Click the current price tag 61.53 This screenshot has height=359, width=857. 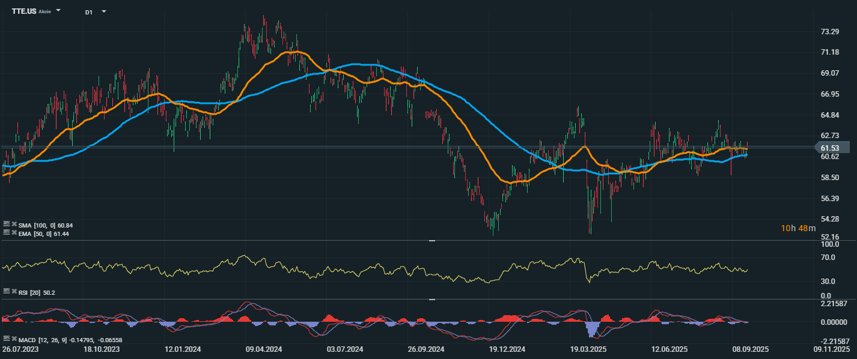(x=832, y=148)
